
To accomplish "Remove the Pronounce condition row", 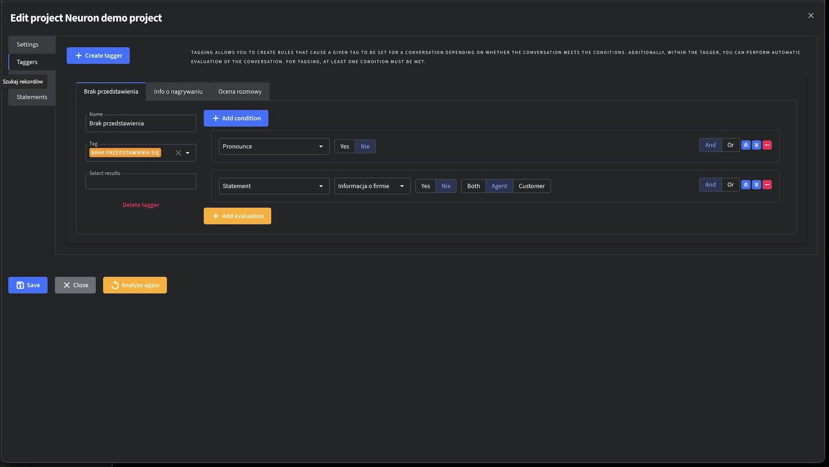I will click(767, 145).
